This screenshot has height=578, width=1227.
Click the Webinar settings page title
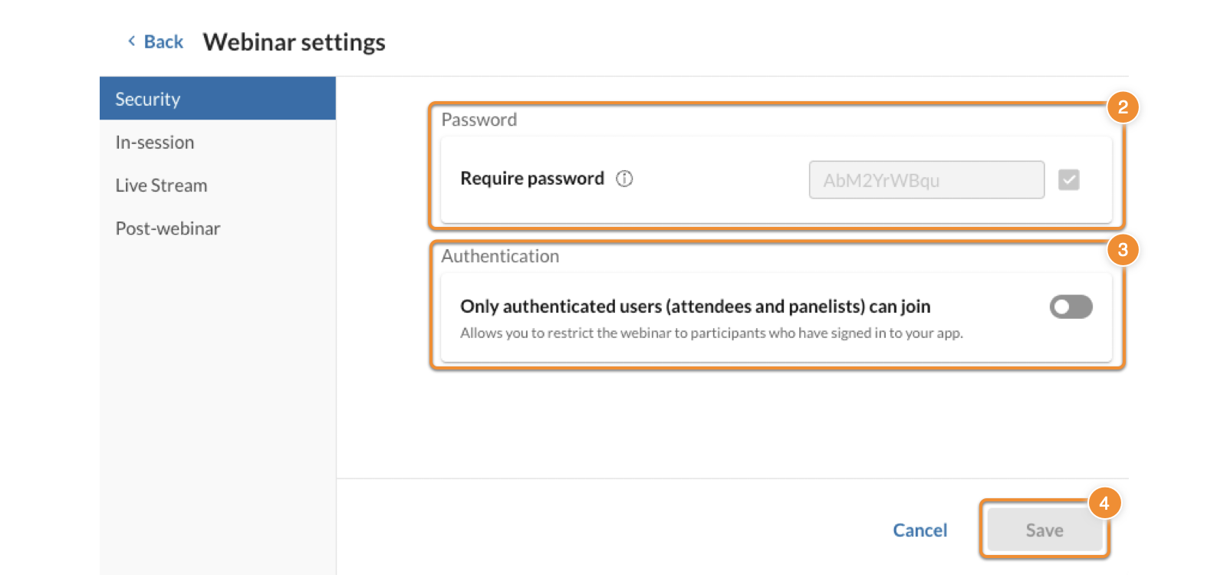click(x=294, y=42)
